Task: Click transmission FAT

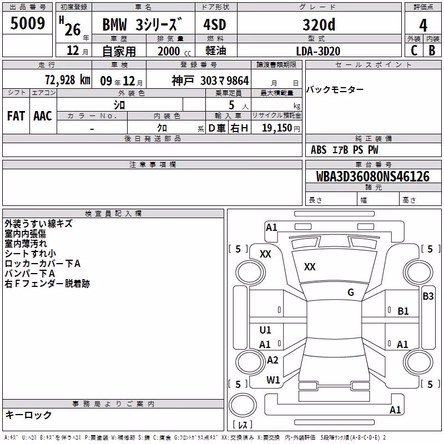Action: click(x=16, y=116)
